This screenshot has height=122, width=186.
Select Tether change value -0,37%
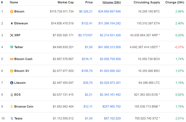[179, 47]
